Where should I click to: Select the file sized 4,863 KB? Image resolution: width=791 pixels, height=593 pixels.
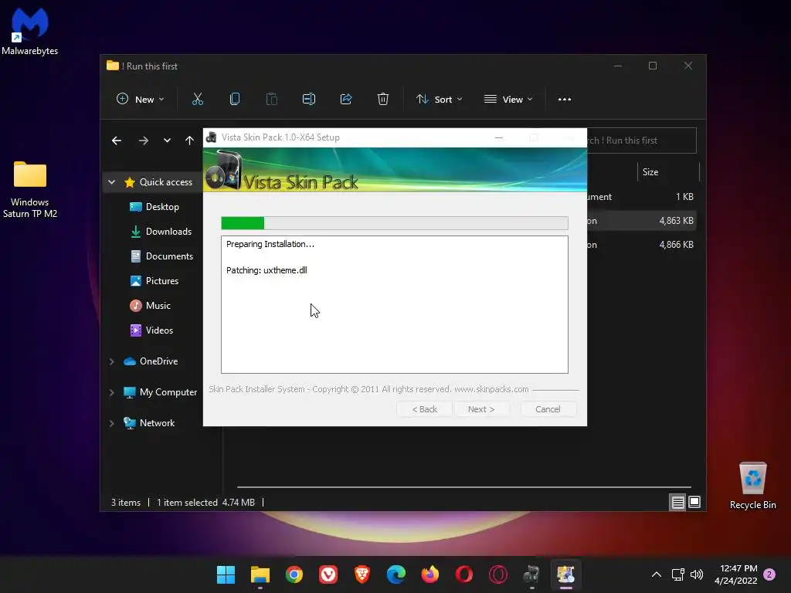click(642, 221)
